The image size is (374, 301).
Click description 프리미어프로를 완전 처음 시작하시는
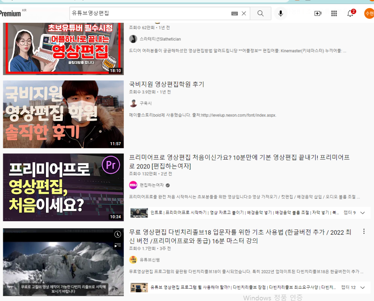(244, 197)
